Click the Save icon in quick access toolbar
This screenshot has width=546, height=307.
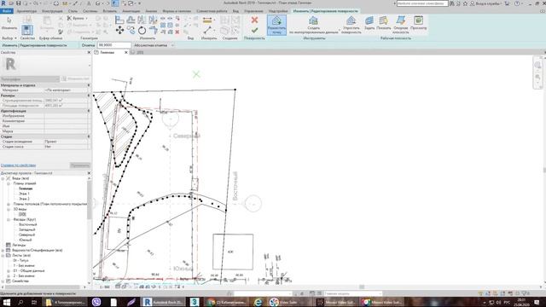point(19,3)
